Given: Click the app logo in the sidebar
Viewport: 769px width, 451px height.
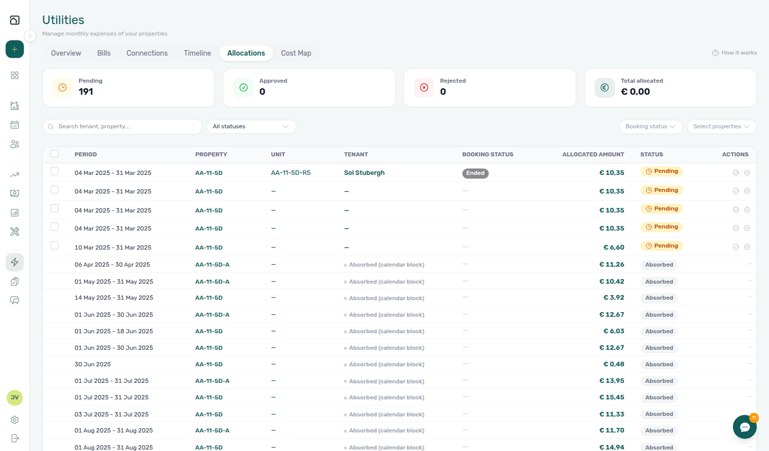Looking at the screenshot, I should click(15, 20).
